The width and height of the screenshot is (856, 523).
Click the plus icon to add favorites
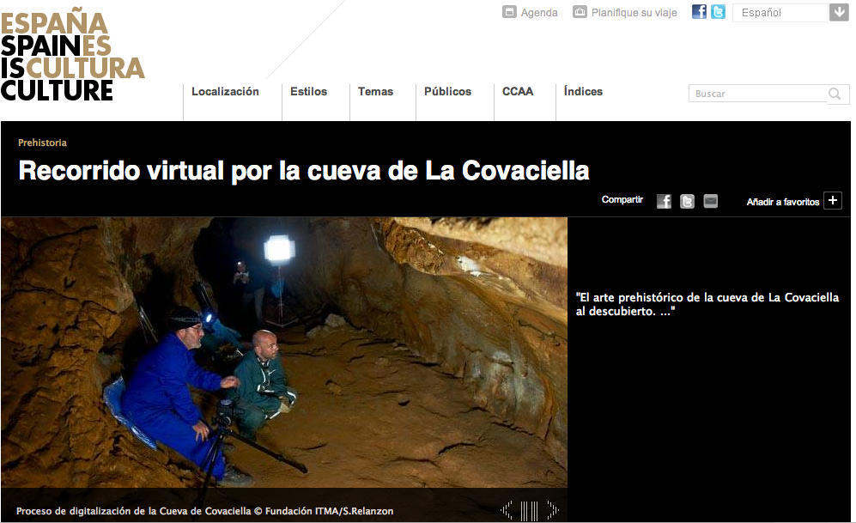coord(832,201)
